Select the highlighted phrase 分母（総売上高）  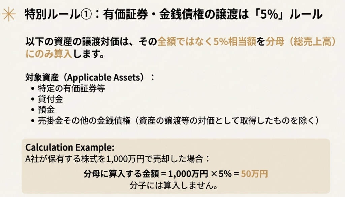[x=301, y=42]
